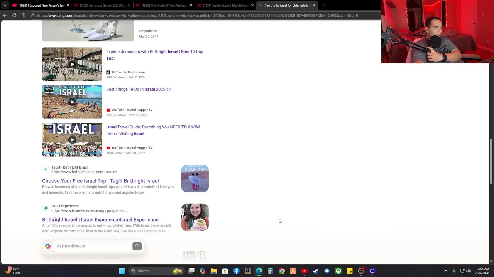
Task: Open the Free 10-Day Israel Trip image
Action: [195, 179]
